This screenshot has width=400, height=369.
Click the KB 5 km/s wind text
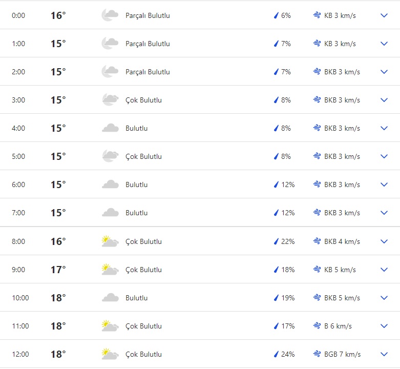tap(340, 270)
